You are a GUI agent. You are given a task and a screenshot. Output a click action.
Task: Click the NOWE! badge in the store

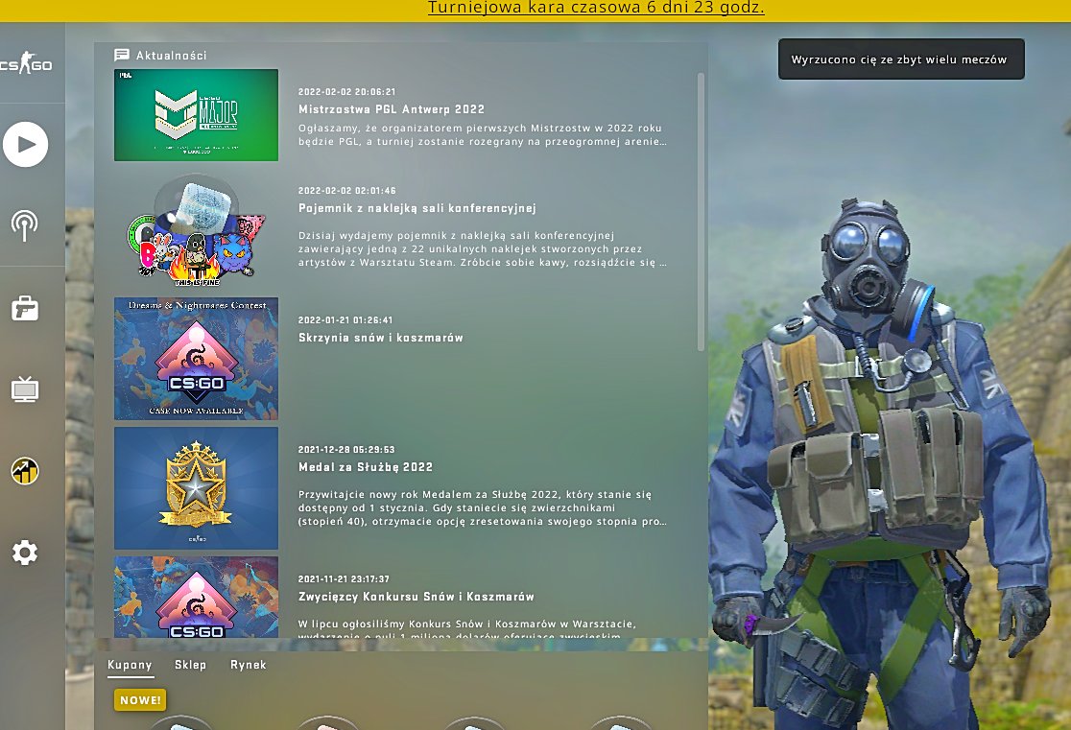pos(140,700)
